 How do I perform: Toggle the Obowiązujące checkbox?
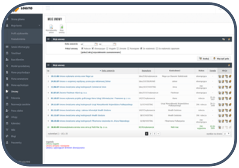coord(93,48)
